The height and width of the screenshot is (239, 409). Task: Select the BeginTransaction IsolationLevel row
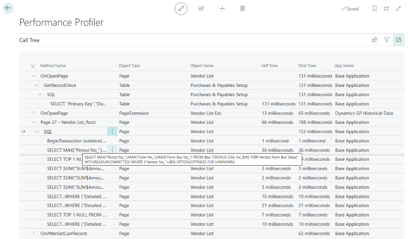[x=76, y=141]
